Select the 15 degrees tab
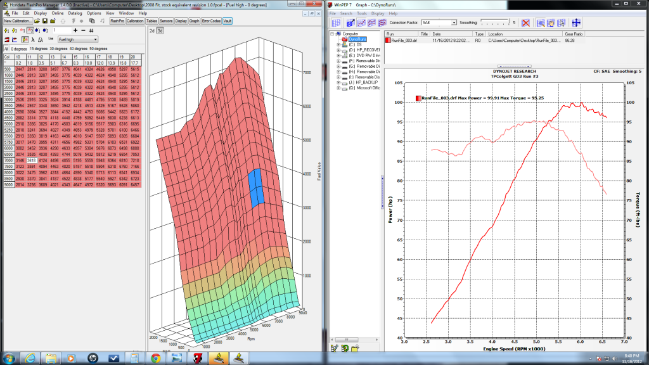The height and width of the screenshot is (365, 649). pyautogui.click(x=39, y=49)
